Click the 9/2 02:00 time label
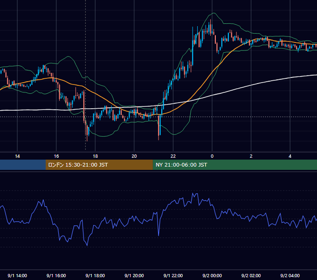 (251, 275)
